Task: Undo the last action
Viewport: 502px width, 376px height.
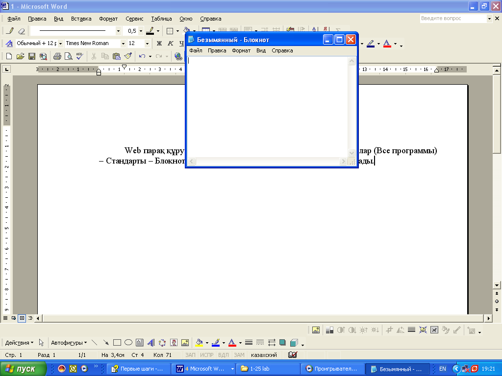Action: tap(142, 56)
